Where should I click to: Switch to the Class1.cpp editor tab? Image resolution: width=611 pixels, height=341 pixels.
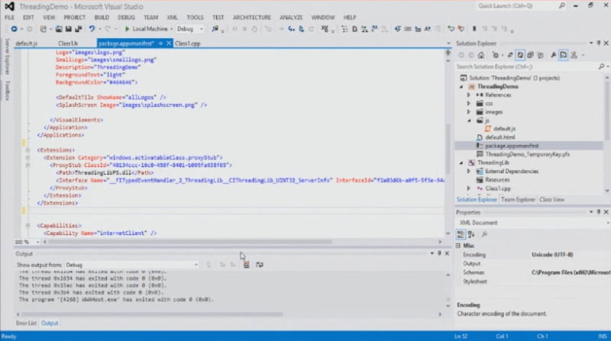187,43
